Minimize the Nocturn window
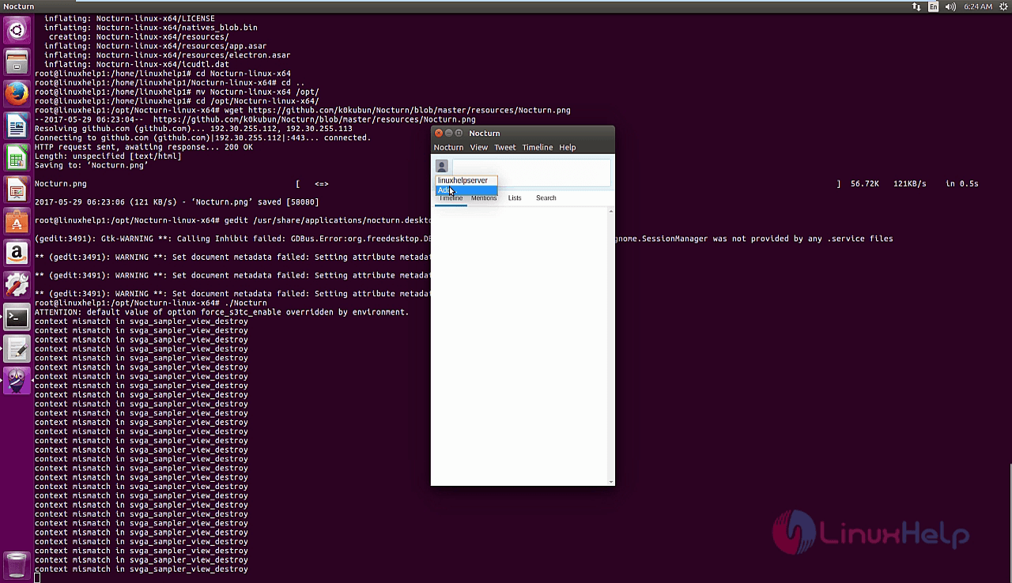Image resolution: width=1012 pixels, height=583 pixels. point(448,134)
